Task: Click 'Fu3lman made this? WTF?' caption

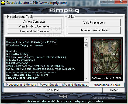Action: (106, 78)
